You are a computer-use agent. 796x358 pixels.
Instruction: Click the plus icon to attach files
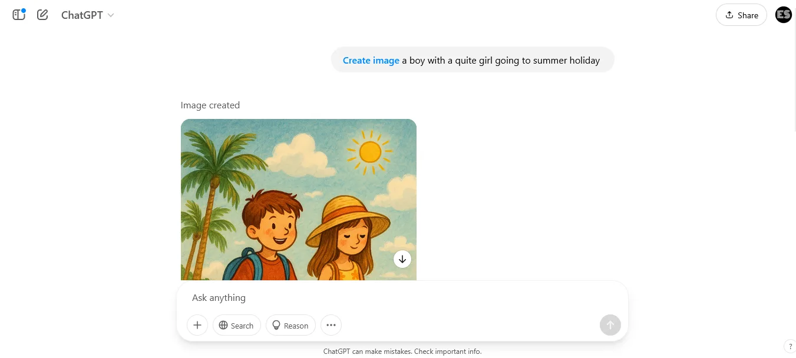197,325
